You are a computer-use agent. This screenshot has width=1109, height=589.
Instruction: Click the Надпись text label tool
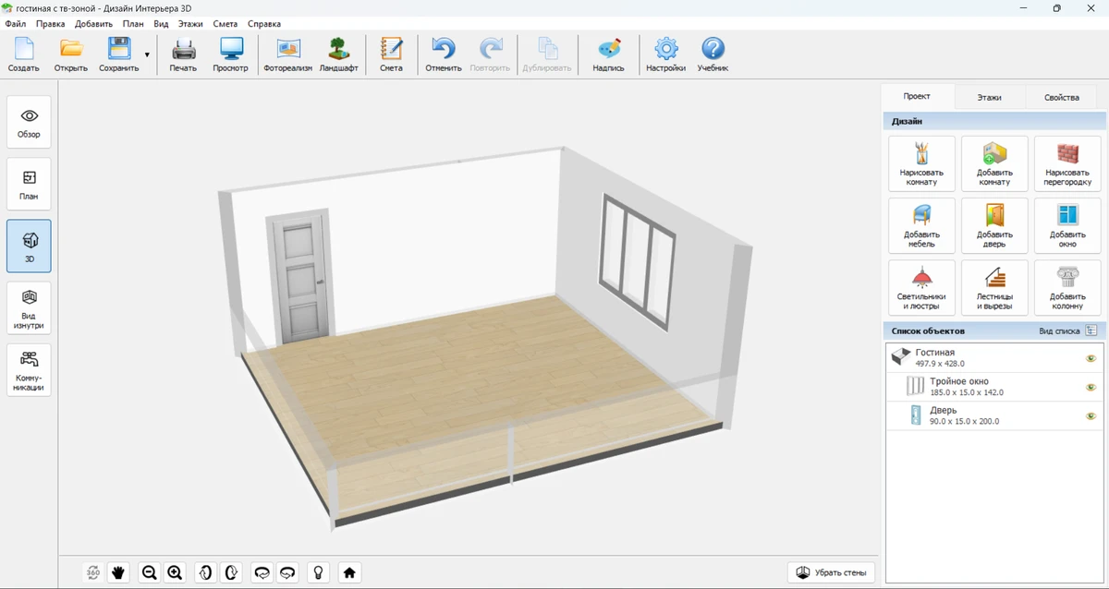608,54
